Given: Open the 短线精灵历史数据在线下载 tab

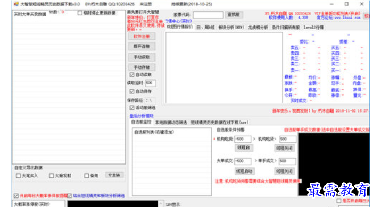Looking at the screenshot, I should pyautogui.click(x=220, y=123).
